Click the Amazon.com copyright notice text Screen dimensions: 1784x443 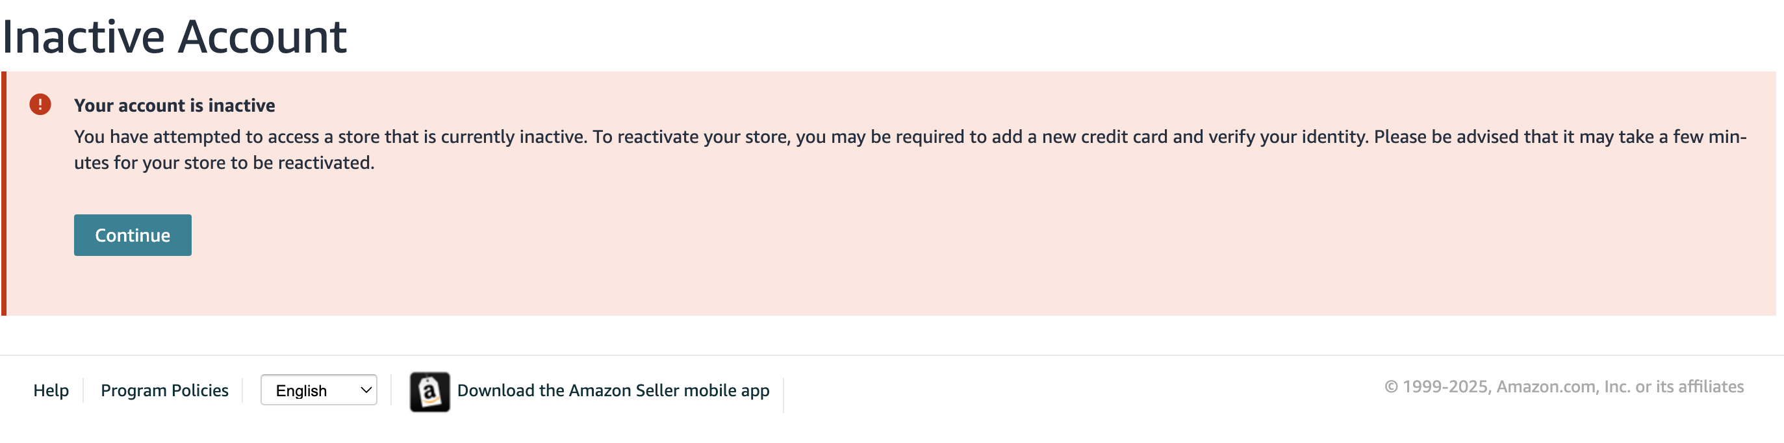click(x=1564, y=386)
